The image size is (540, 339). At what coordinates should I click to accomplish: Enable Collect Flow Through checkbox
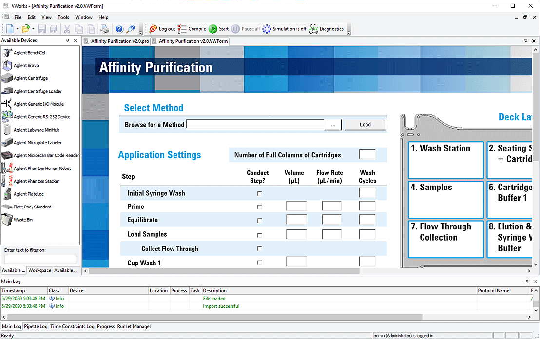(x=260, y=248)
